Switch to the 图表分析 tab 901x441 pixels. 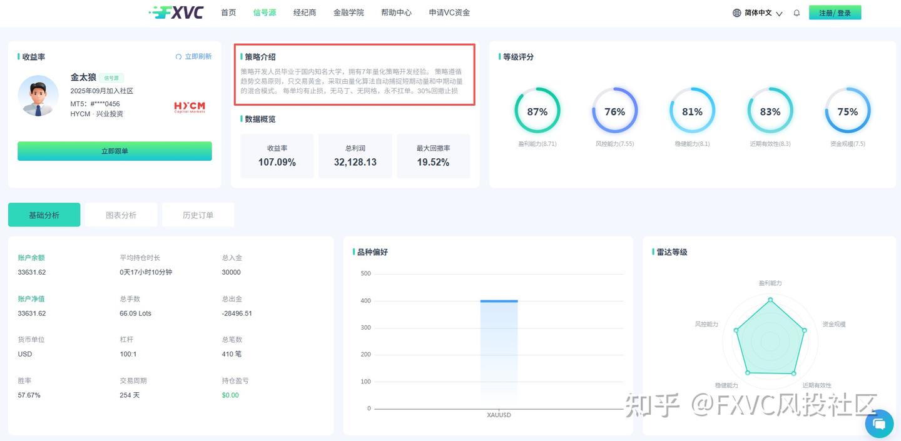click(121, 215)
